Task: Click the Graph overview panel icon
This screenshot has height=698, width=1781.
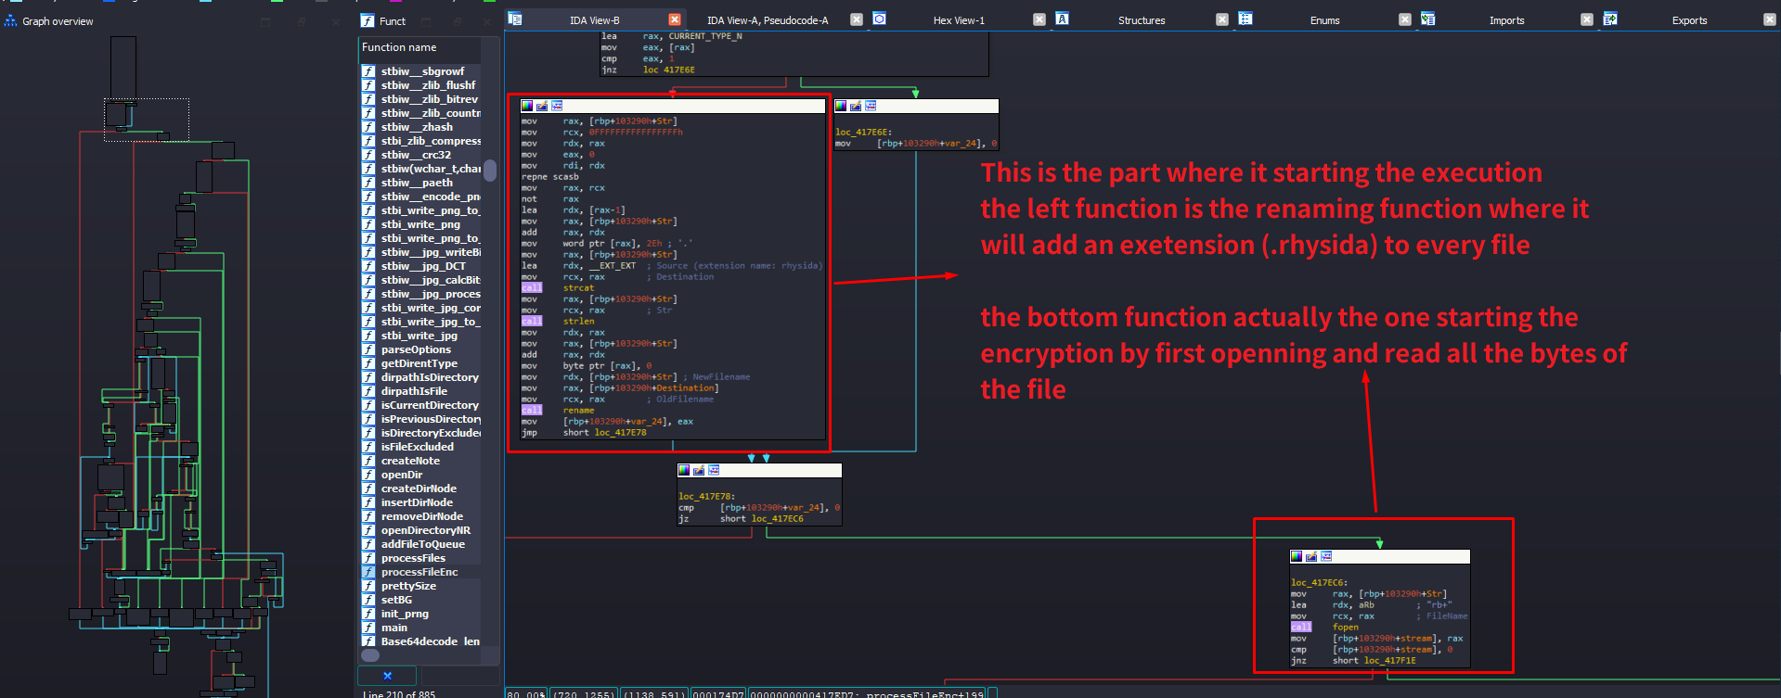Action: [x=11, y=20]
